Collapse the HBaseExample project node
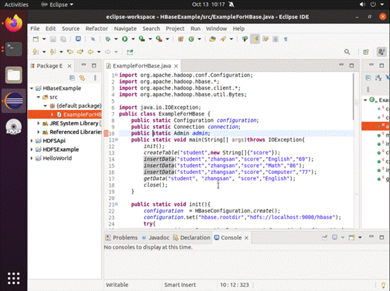 [x=32, y=88]
